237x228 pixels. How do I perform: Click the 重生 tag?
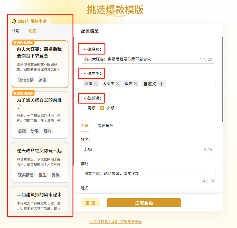point(43,175)
